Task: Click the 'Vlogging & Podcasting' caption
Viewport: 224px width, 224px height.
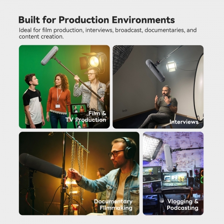Action: tap(182, 205)
